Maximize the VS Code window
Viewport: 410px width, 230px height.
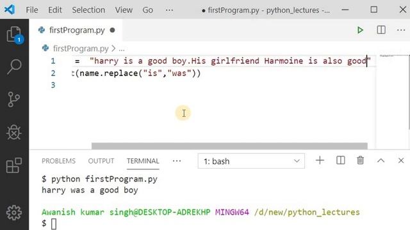pyautogui.click(x=374, y=10)
